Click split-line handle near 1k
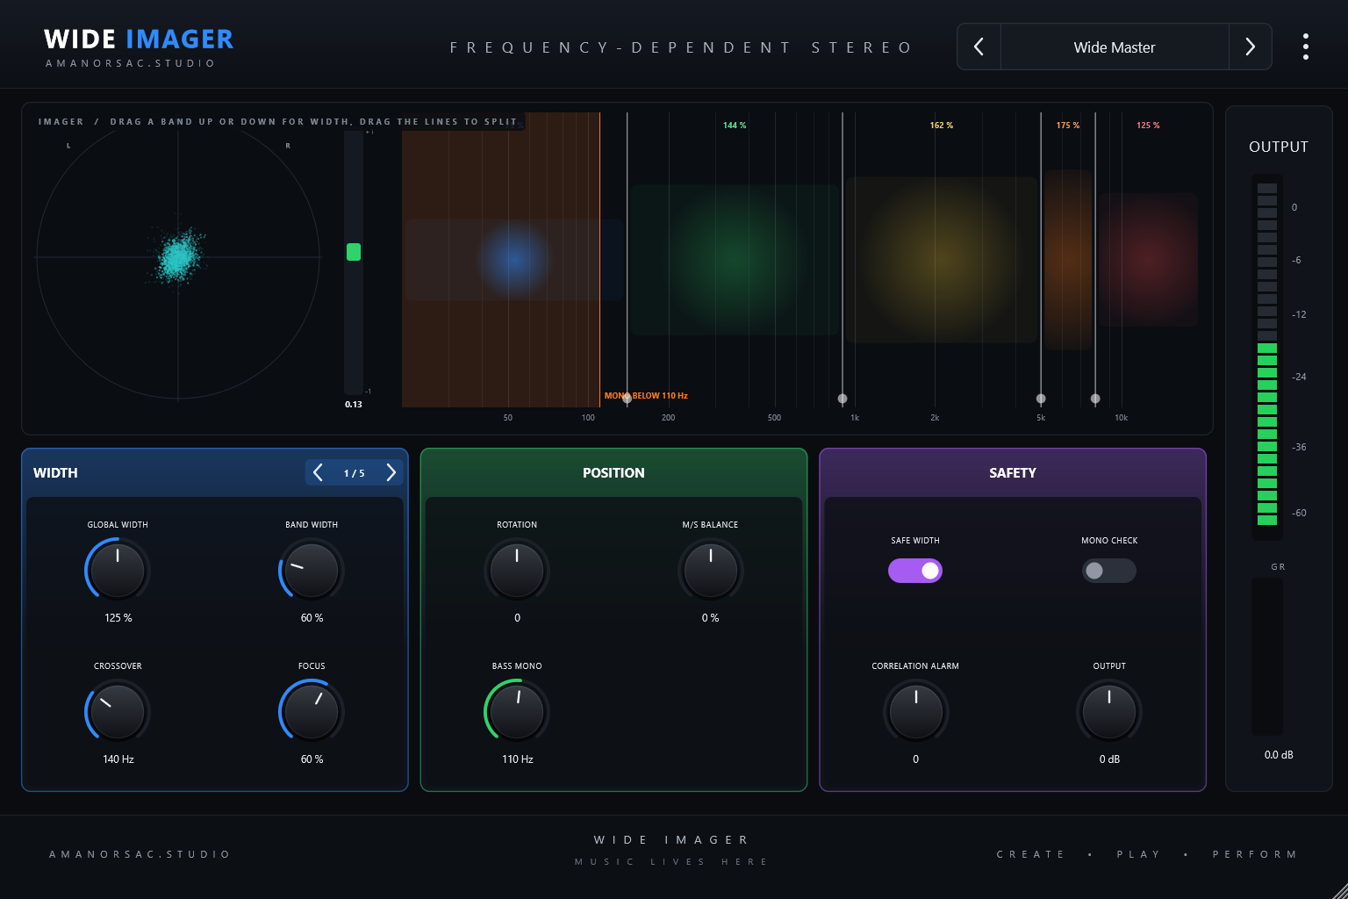Screen dimensions: 1348x899 pos(842,399)
